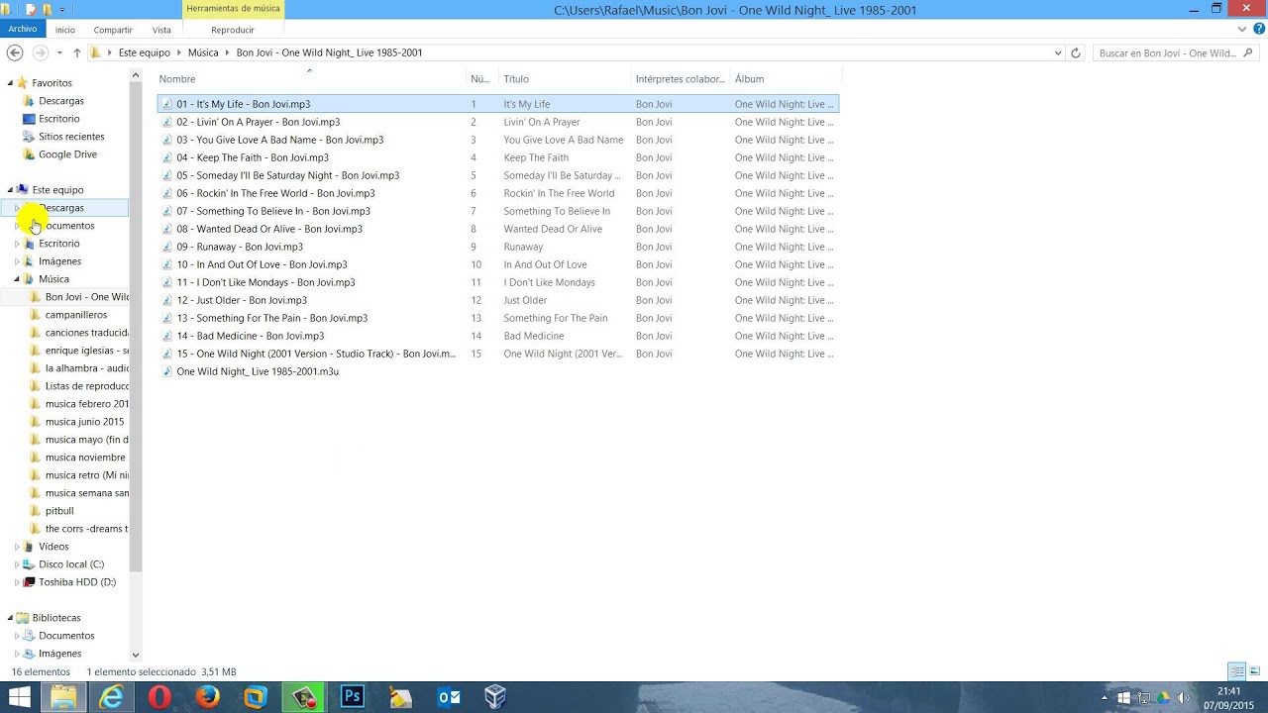Open Opera browser from taskbar

coord(159,697)
